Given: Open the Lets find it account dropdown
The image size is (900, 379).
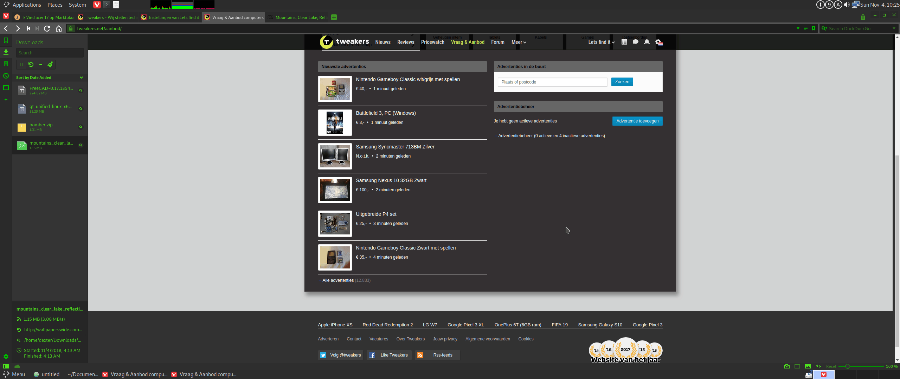Looking at the screenshot, I should 601,42.
